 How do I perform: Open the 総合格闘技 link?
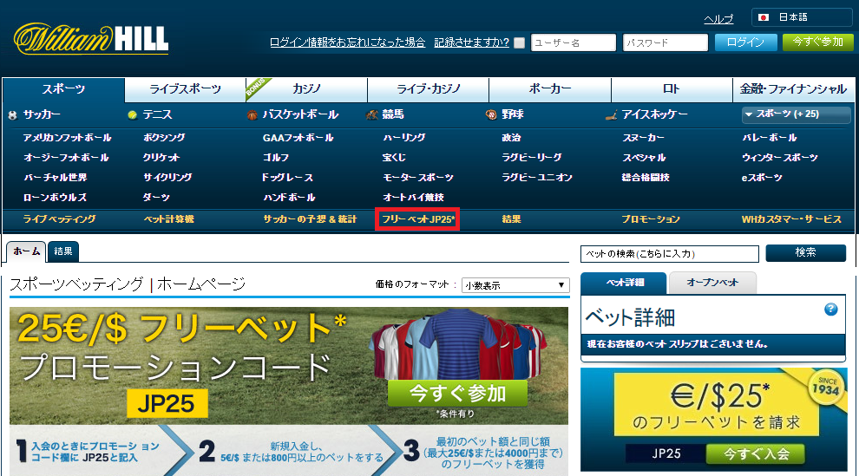tap(646, 177)
